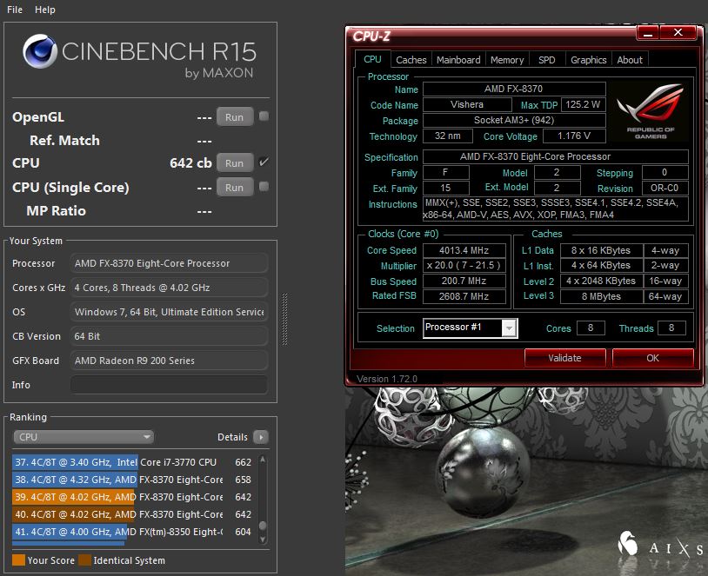Image resolution: width=708 pixels, height=576 pixels.
Task: Click the Info input field
Action: (x=169, y=385)
